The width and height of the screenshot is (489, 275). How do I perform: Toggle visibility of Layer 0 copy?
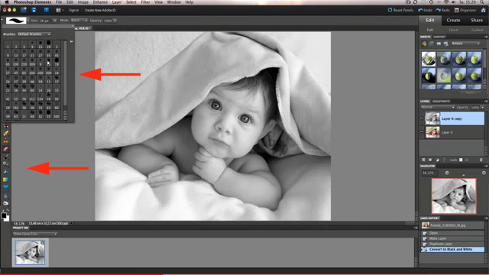click(x=422, y=118)
